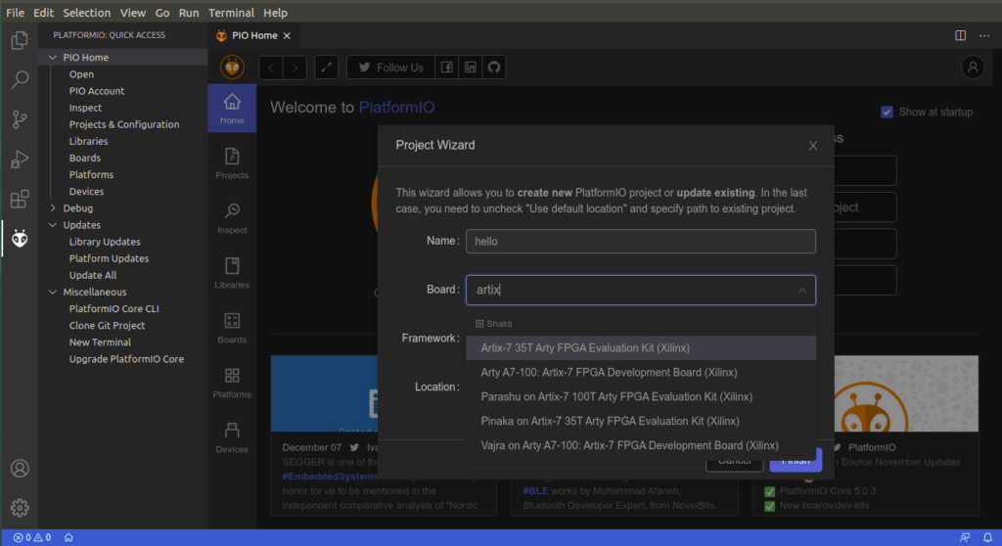Open the Search view in activity bar
The width and height of the screenshot is (1002, 546).
coord(20,80)
